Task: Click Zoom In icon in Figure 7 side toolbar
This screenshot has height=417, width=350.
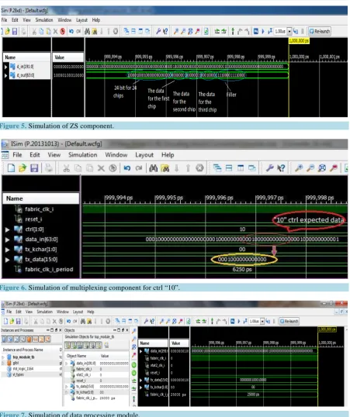Action: 134,330
